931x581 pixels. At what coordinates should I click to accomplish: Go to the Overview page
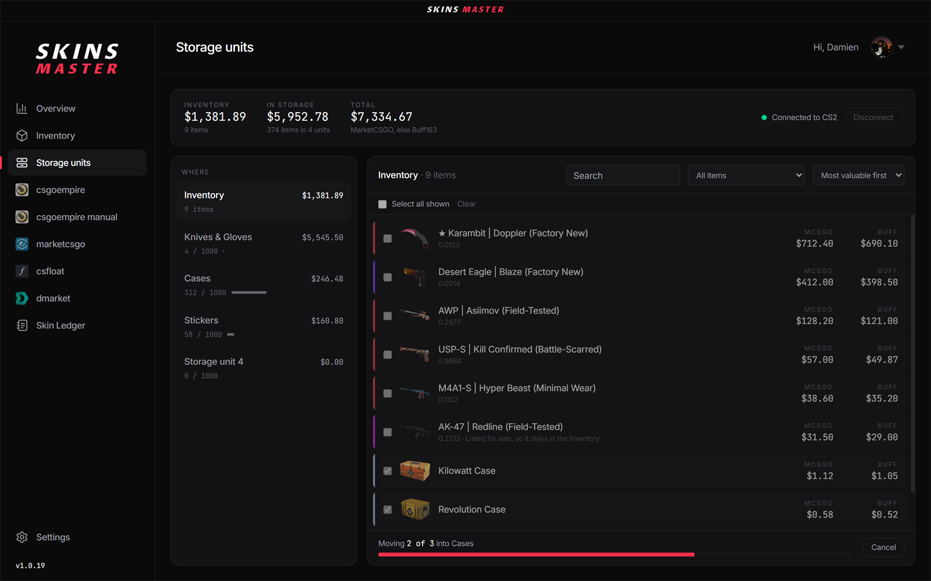tap(77, 109)
